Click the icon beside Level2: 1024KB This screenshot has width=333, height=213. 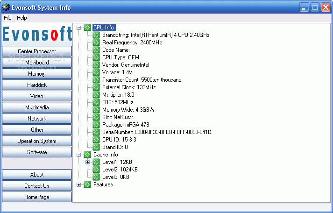96,170
